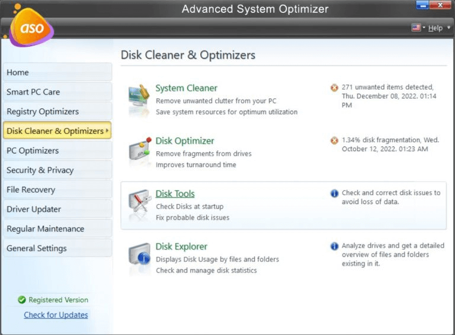Expand the Disk Cleaner & Optimizers sidebar arrow
455x335 pixels.
point(107,130)
